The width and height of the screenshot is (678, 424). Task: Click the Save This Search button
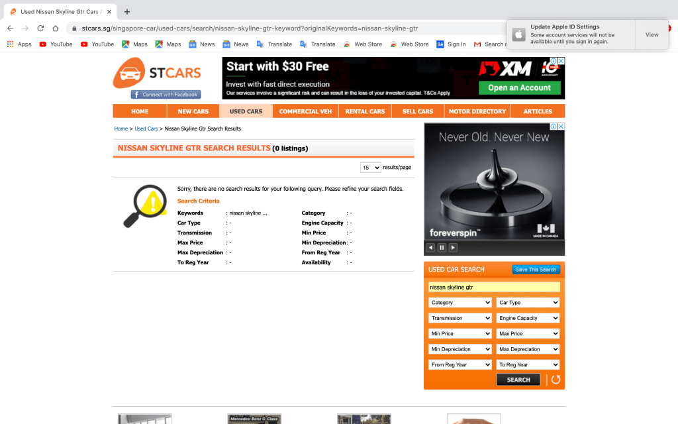click(x=536, y=270)
